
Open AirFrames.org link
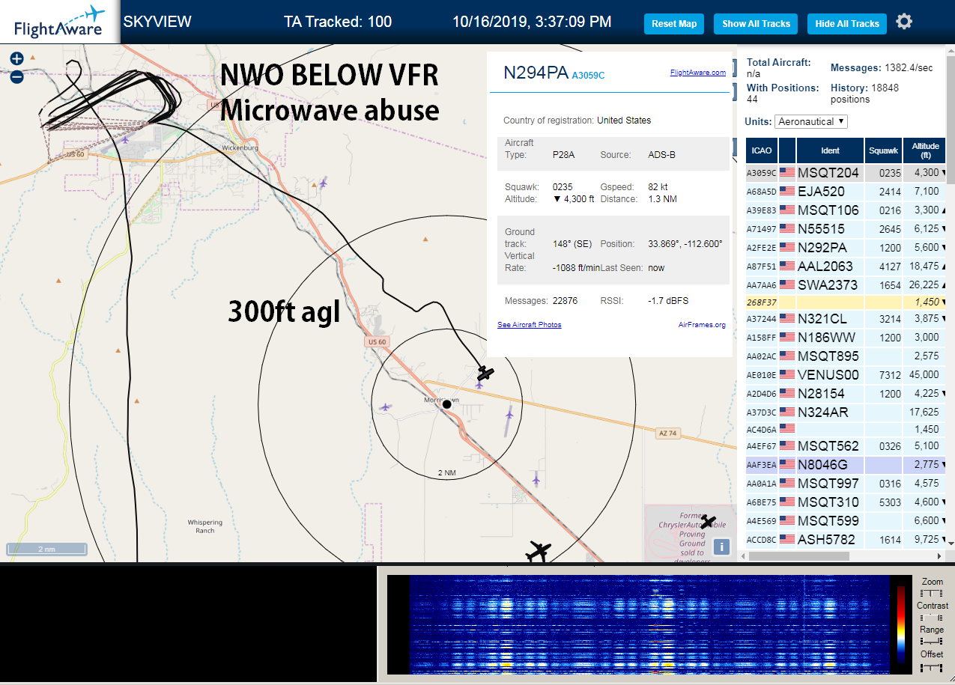(x=702, y=325)
